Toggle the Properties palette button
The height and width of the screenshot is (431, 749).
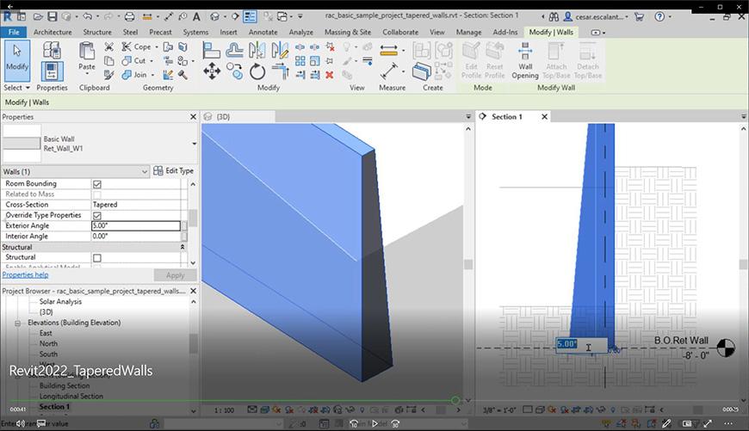[52, 71]
